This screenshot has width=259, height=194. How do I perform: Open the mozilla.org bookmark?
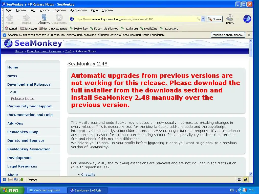click(x=129, y=29)
